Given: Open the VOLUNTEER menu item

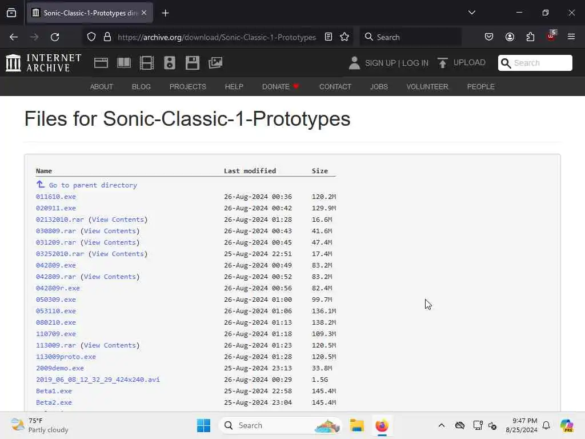Looking at the screenshot, I should [x=427, y=87].
